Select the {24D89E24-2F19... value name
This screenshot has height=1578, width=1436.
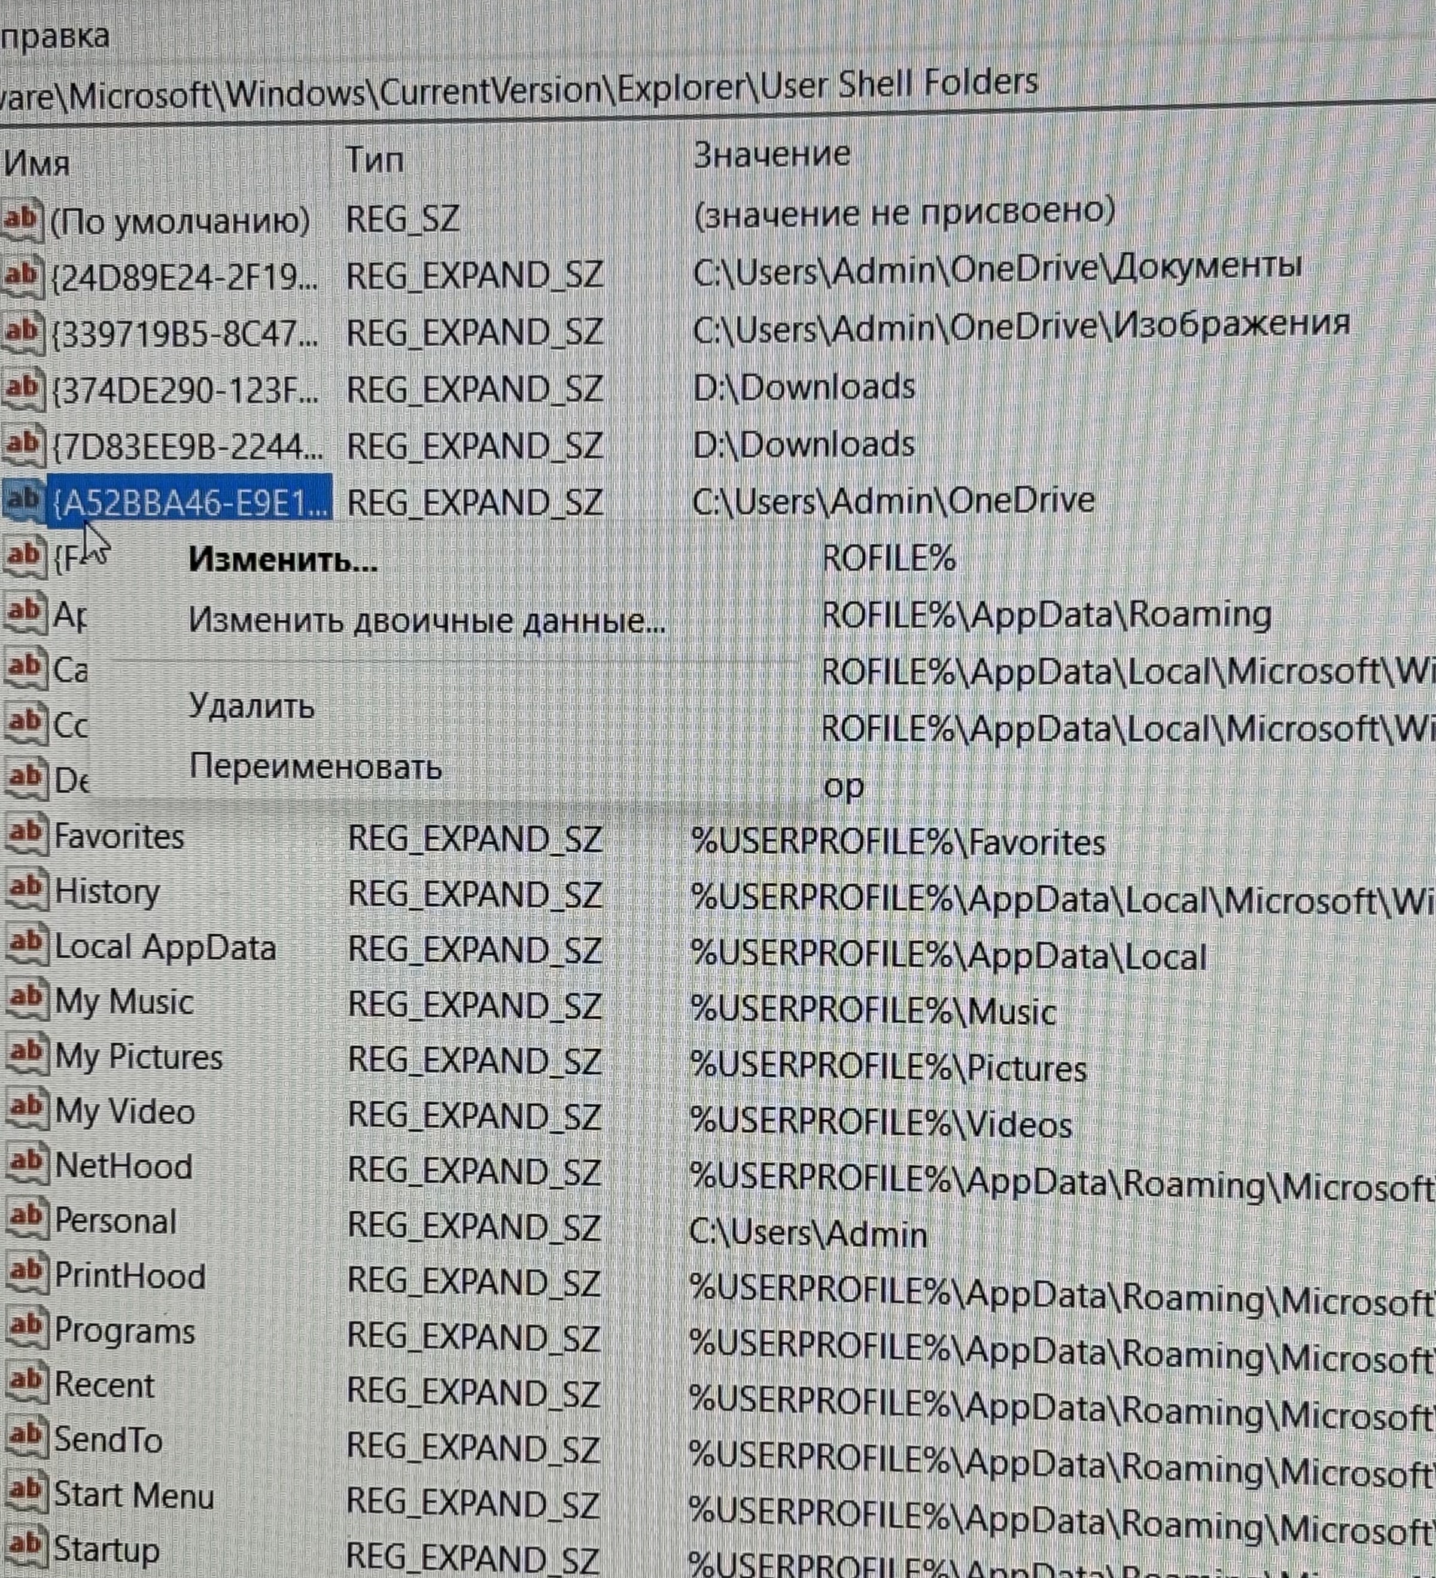[185, 277]
